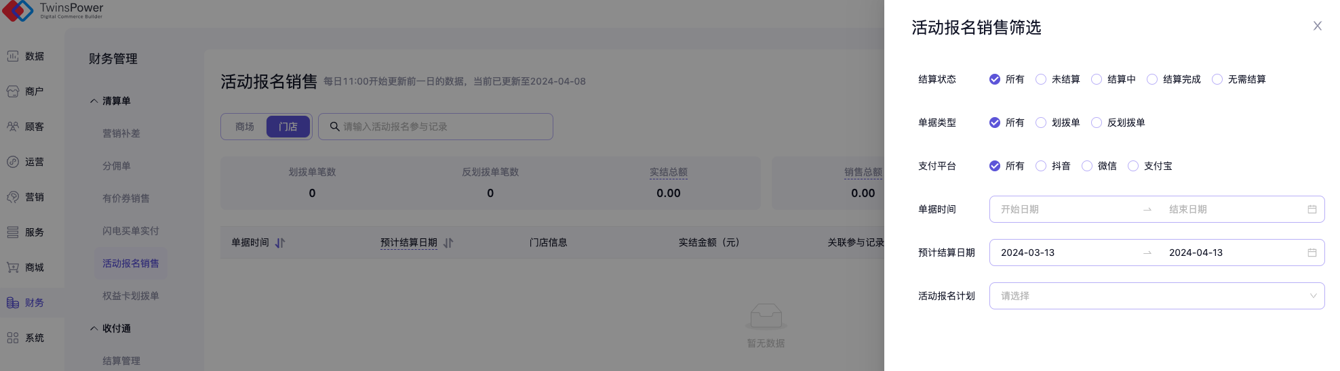
Task: Open 权益卡划拨单 menu item
Action: tap(131, 296)
